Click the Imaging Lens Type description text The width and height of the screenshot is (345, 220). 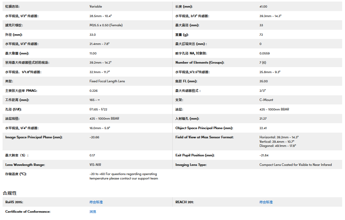pyautogui.click(x=295, y=165)
